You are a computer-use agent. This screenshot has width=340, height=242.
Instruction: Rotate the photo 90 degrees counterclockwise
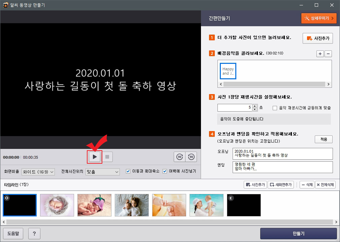(191, 157)
